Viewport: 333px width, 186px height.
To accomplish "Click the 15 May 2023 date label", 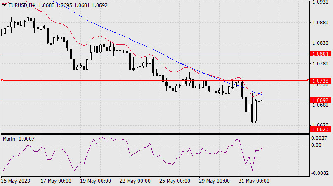I will (16, 181).
